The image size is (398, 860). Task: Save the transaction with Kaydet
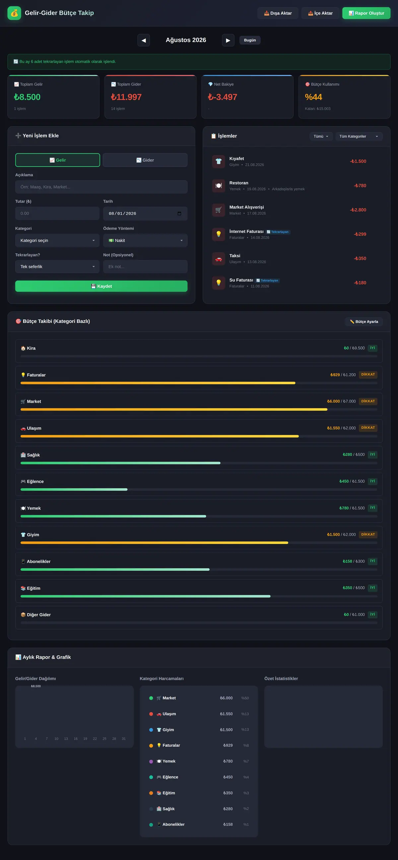tap(101, 286)
